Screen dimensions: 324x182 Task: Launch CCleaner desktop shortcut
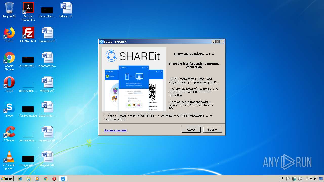click(x=9, y=134)
